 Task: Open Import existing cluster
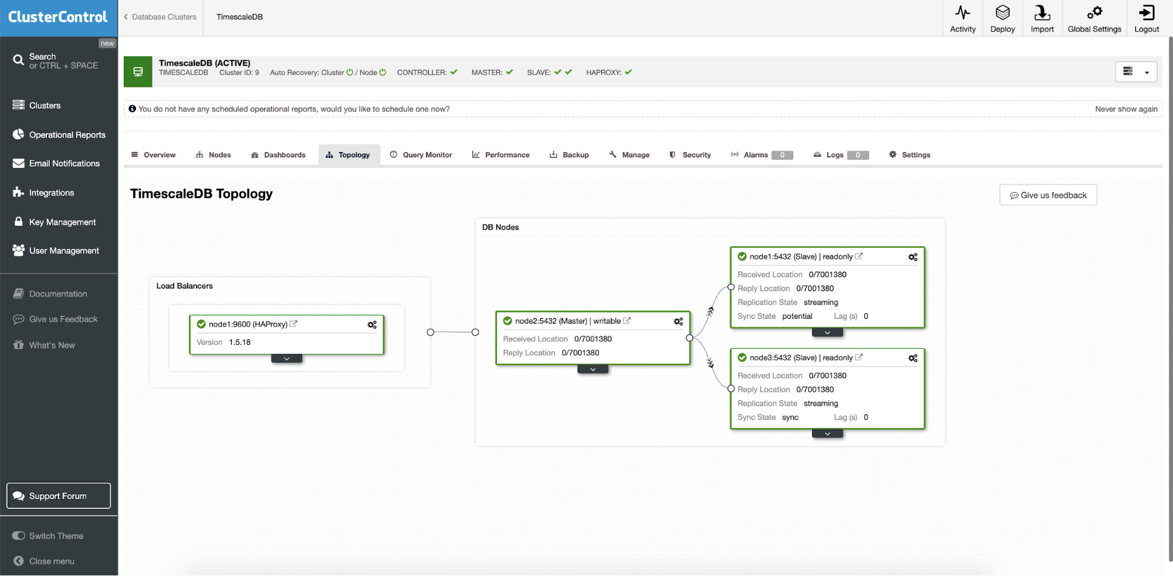coord(1042,18)
